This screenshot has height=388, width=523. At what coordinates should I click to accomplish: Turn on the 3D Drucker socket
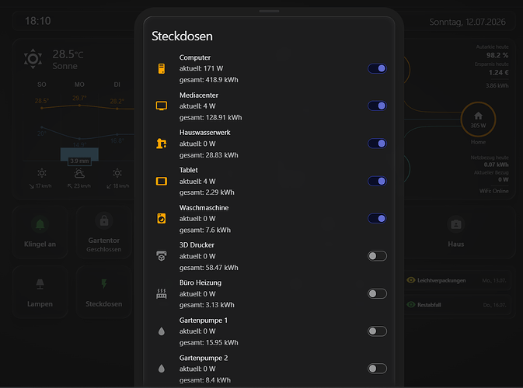pyautogui.click(x=377, y=256)
